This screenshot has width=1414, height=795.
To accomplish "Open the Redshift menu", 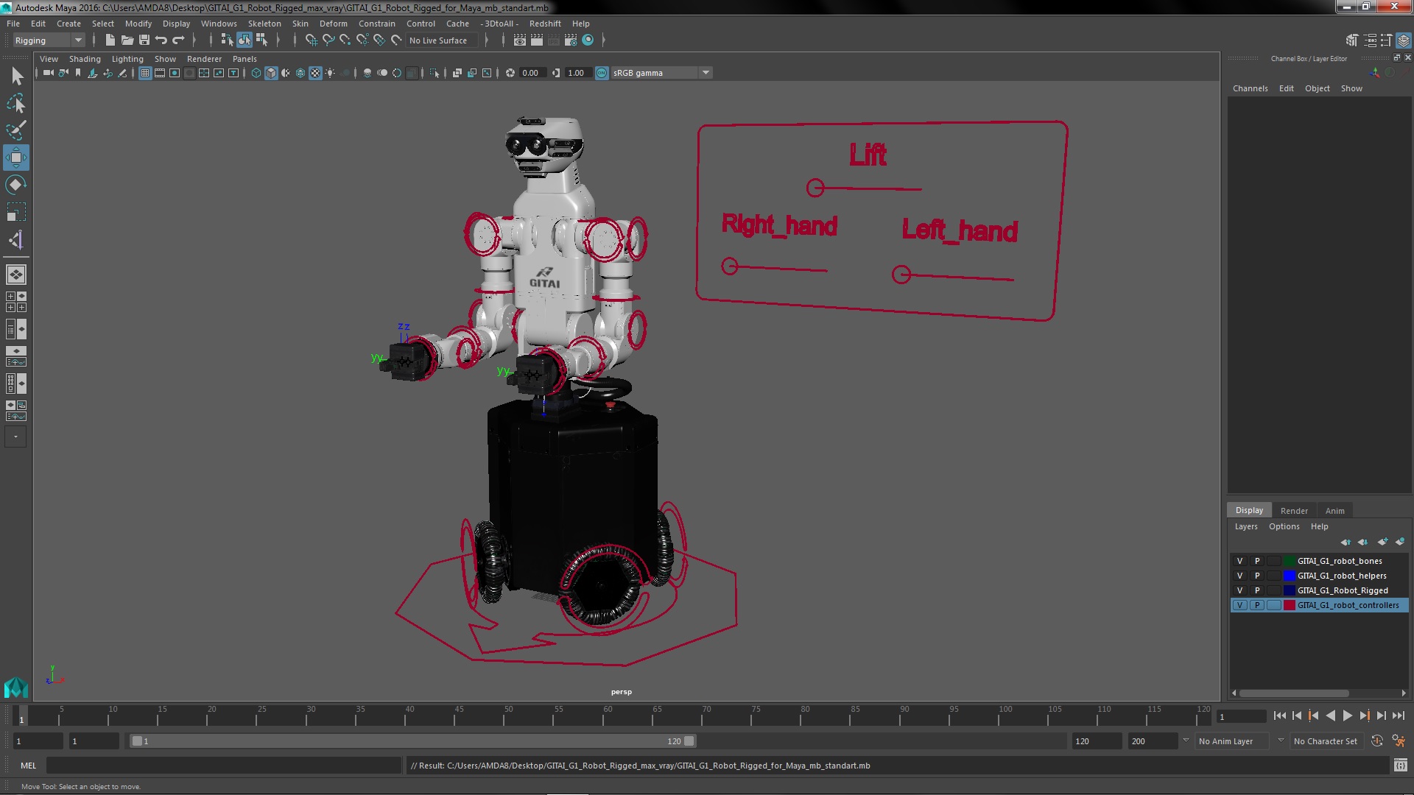I will [545, 24].
